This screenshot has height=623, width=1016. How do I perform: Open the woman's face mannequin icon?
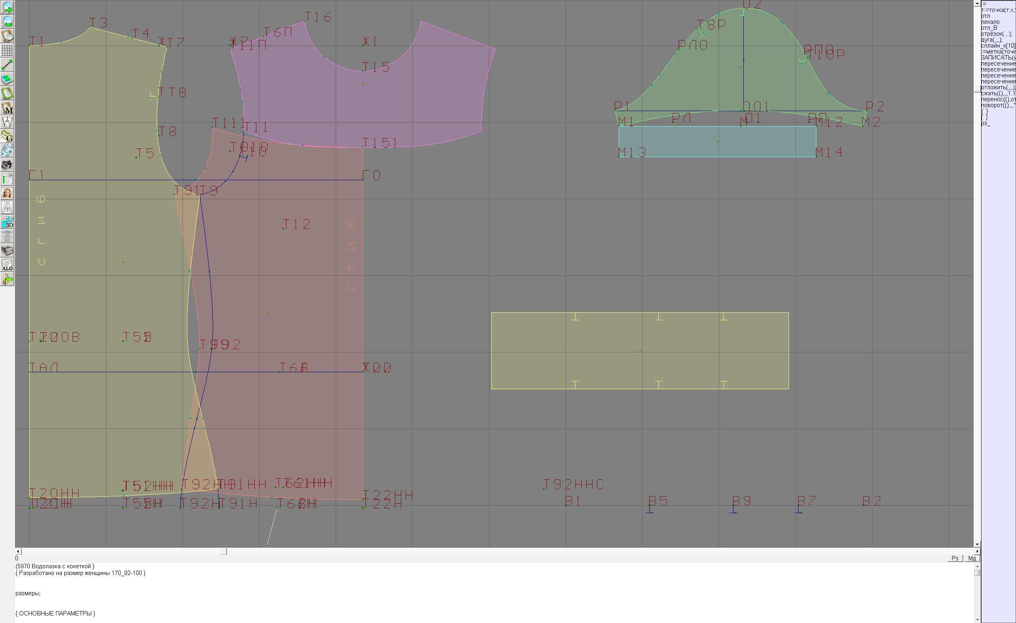pyautogui.click(x=7, y=193)
